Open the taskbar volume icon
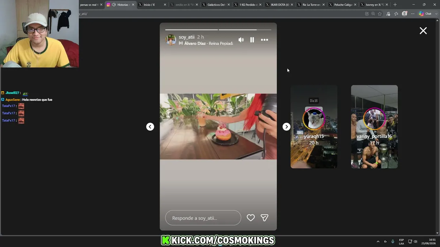The image size is (440, 247). point(416,242)
